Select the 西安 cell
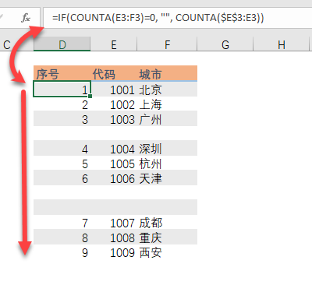This screenshot has width=312, height=306. coord(167,252)
